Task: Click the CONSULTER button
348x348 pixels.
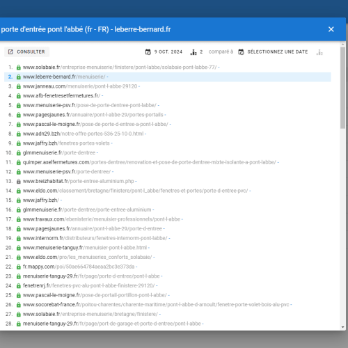Action: pyautogui.click(x=27, y=52)
